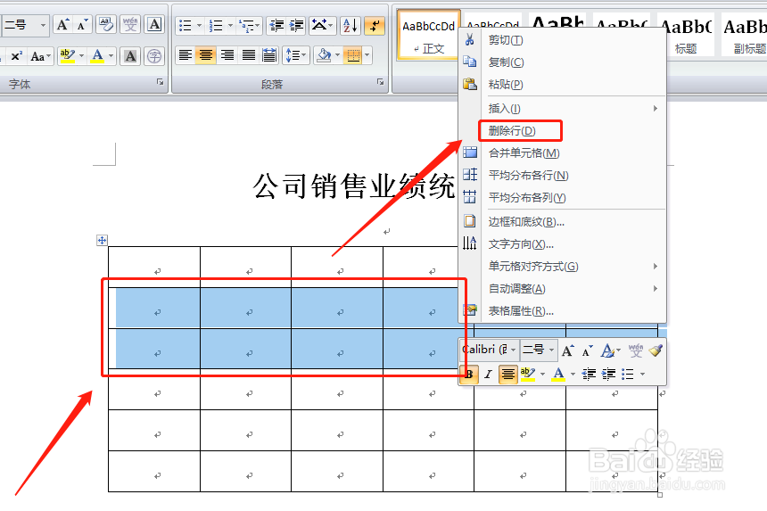Open Calibri font name dropdown in mini toolbar
The width and height of the screenshot is (767, 511).
pos(513,350)
